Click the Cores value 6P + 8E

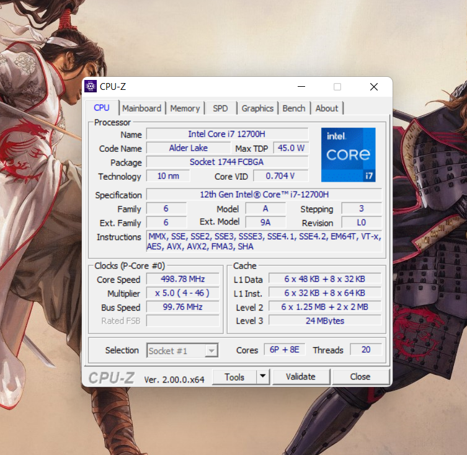(x=285, y=350)
